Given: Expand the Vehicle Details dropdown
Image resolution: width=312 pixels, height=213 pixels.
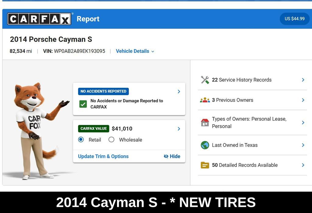Looking at the screenshot, I should pos(135,51).
